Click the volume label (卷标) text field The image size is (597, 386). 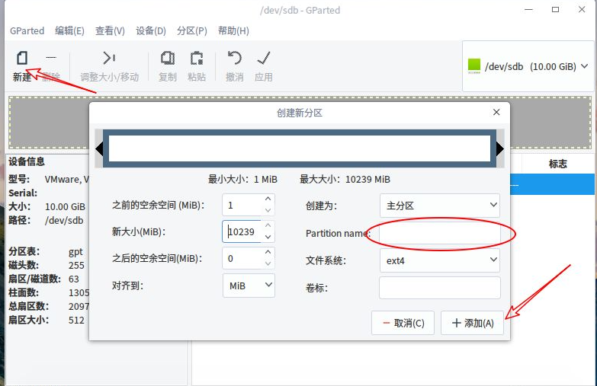(x=440, y=288)
